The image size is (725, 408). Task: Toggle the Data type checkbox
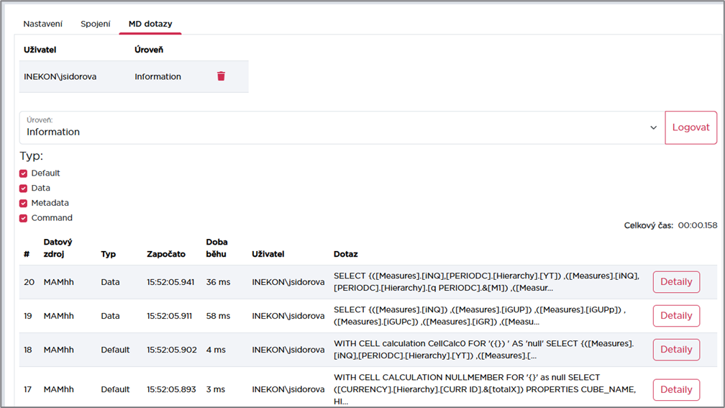pyautogui.click(x=23, y=189)
